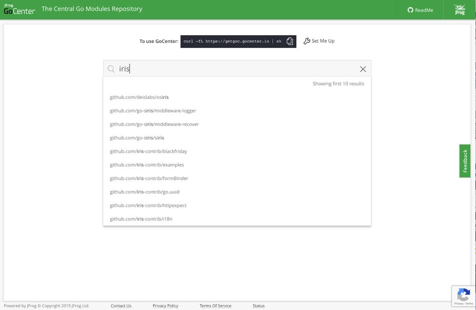This screenshot has height=310, width=476.
Task: Open the Privacy Policy footer link
Action: pos(165,306)
